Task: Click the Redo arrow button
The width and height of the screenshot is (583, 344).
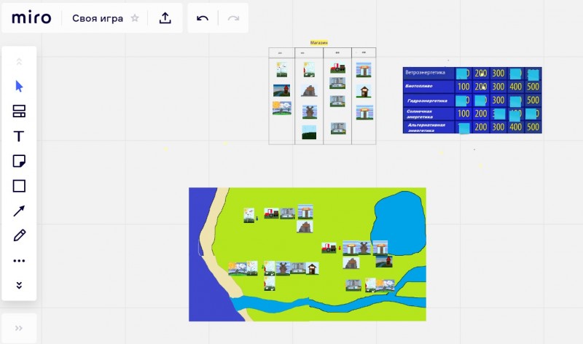Action: click(233, 18)
